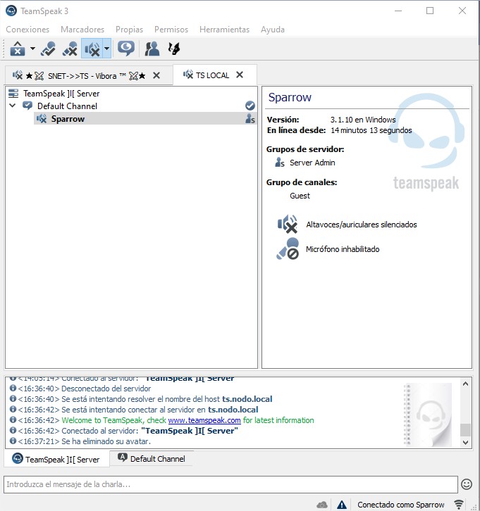The width and height of the screenshot is (480, 511).
Task: Click the chat log scrollbar thumb
Action: pyautogui.click(x=465, y=429)
